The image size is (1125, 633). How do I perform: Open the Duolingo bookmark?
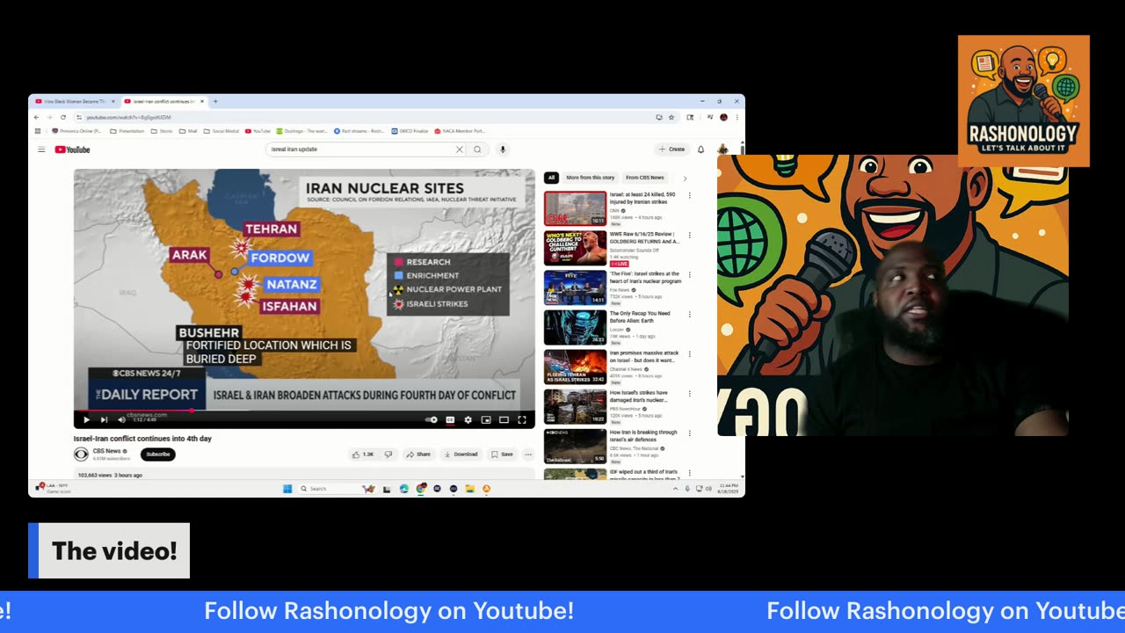pyautogui.click(x=301, y=131)
